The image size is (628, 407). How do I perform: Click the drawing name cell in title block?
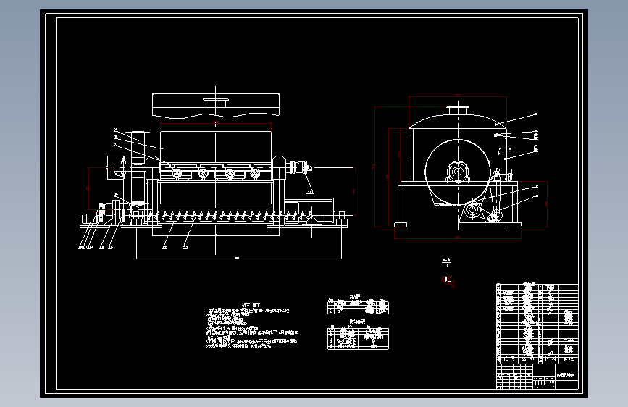point(566,375)
